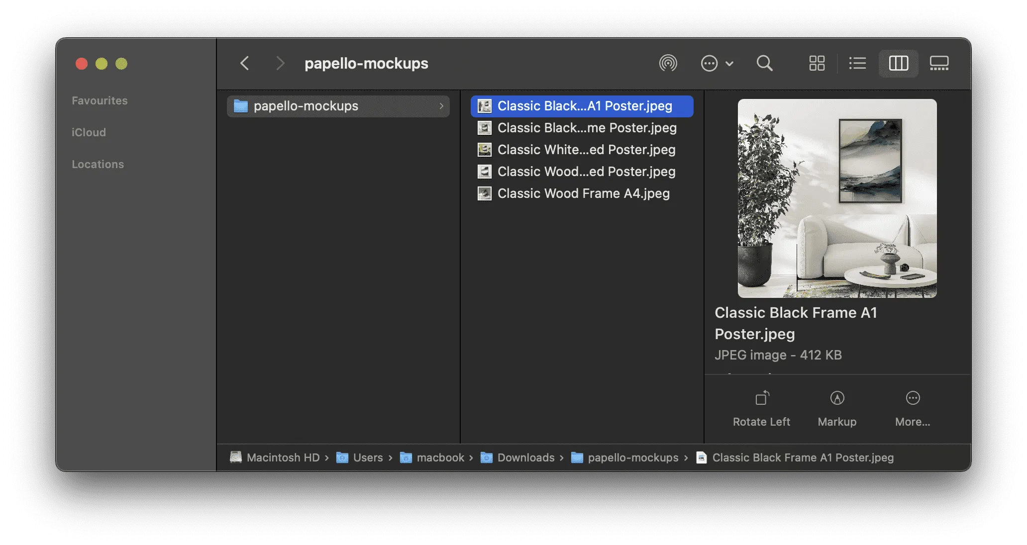This screenshot has height=545, width=1027.
Task: Open the AirDrop sharing icon
Action: [669, 63]
